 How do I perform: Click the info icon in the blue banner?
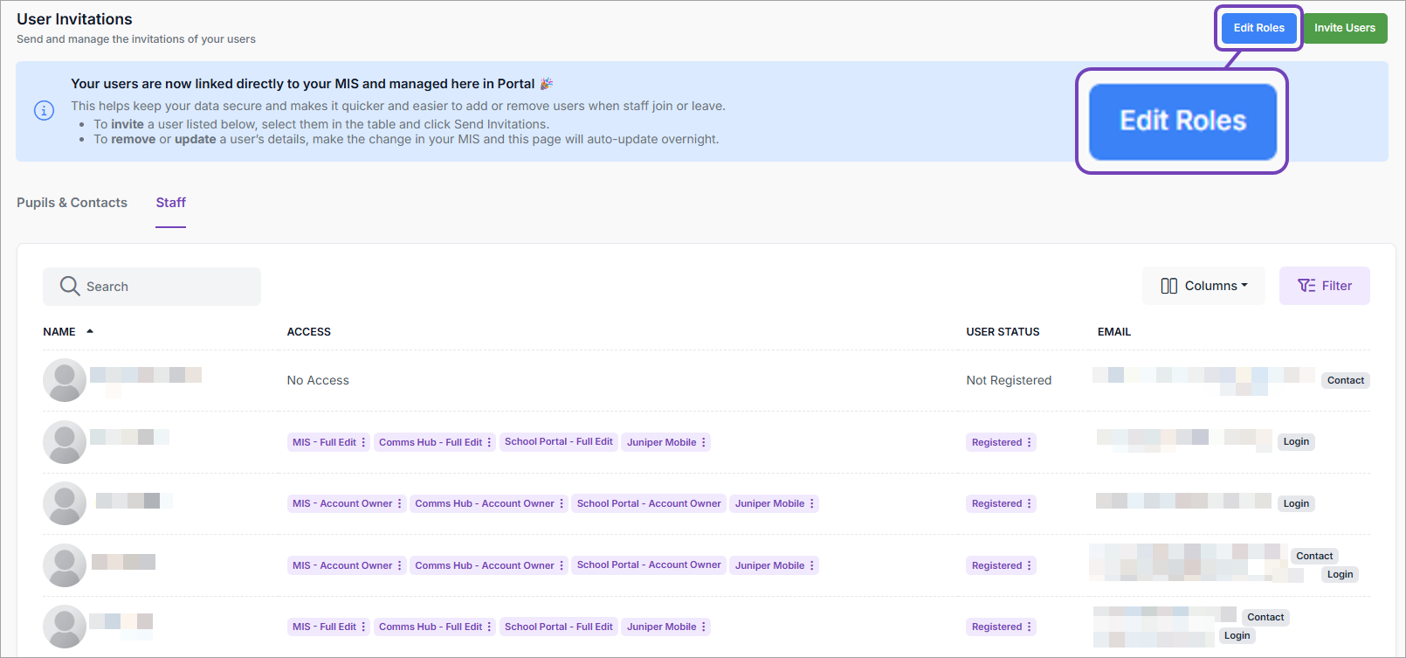[x=44, y=111]
